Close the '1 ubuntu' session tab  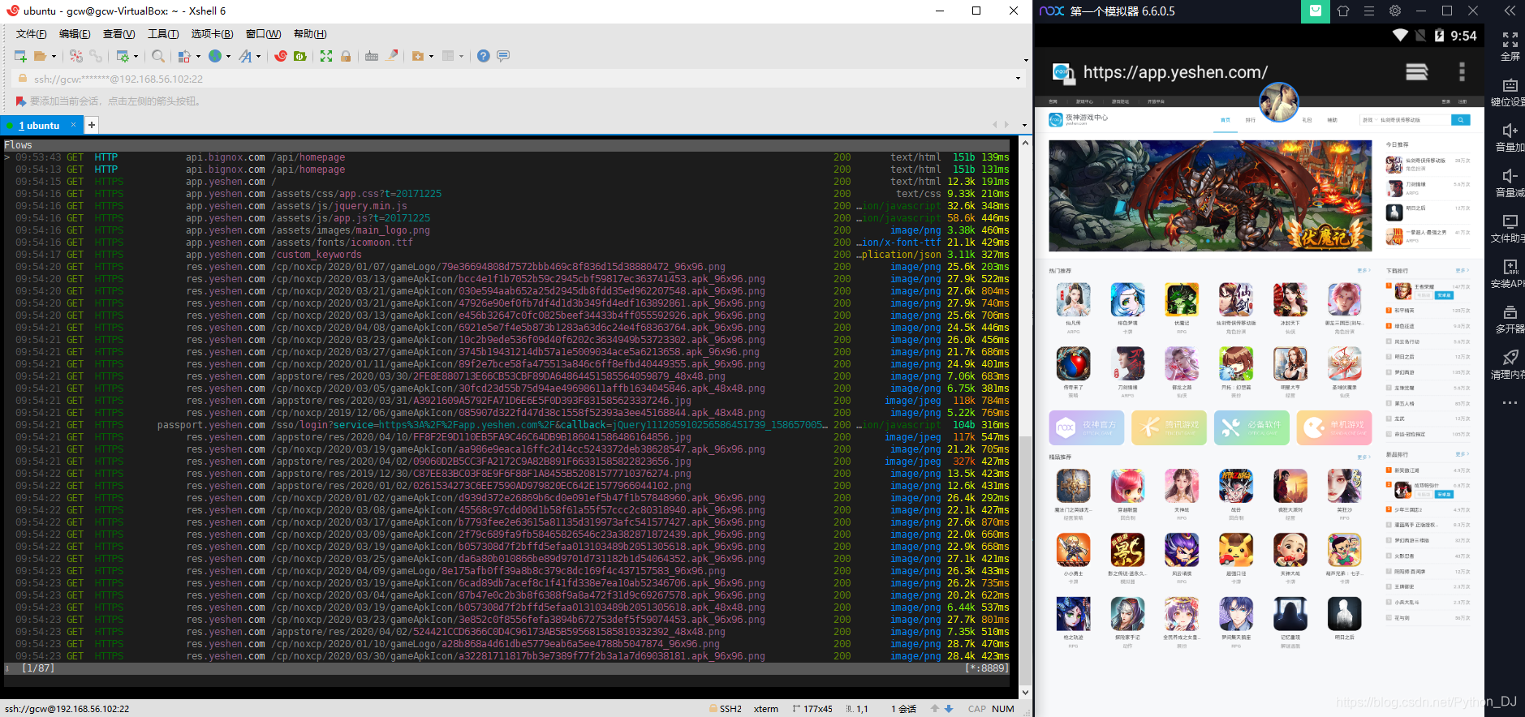click(x=73, y=125)
